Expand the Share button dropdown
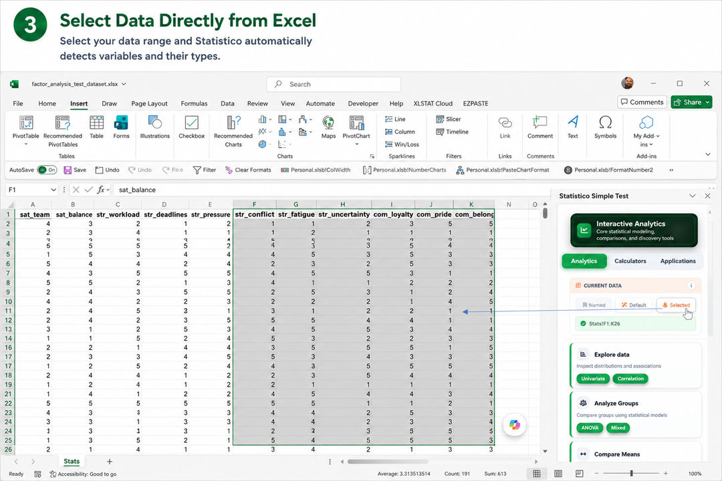Screen dimensions: 722x481 (x=708, y=102)
